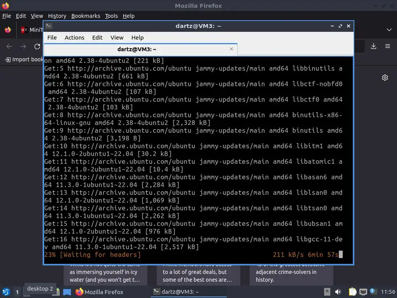Close the dartz@VM3 terminal tab
The image size is (397, 298).
point(231,49)
